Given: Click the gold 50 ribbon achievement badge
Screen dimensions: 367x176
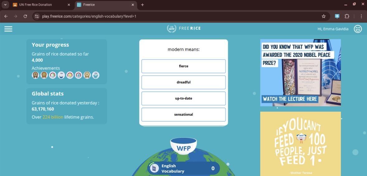Looking at the screenshot, I should (x=87, y=75).
